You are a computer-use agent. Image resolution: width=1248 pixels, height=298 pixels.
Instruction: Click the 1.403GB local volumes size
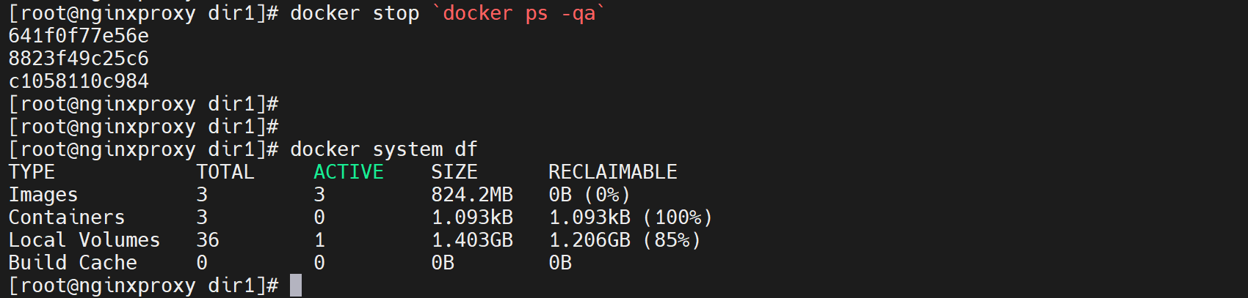coord(472,240)
